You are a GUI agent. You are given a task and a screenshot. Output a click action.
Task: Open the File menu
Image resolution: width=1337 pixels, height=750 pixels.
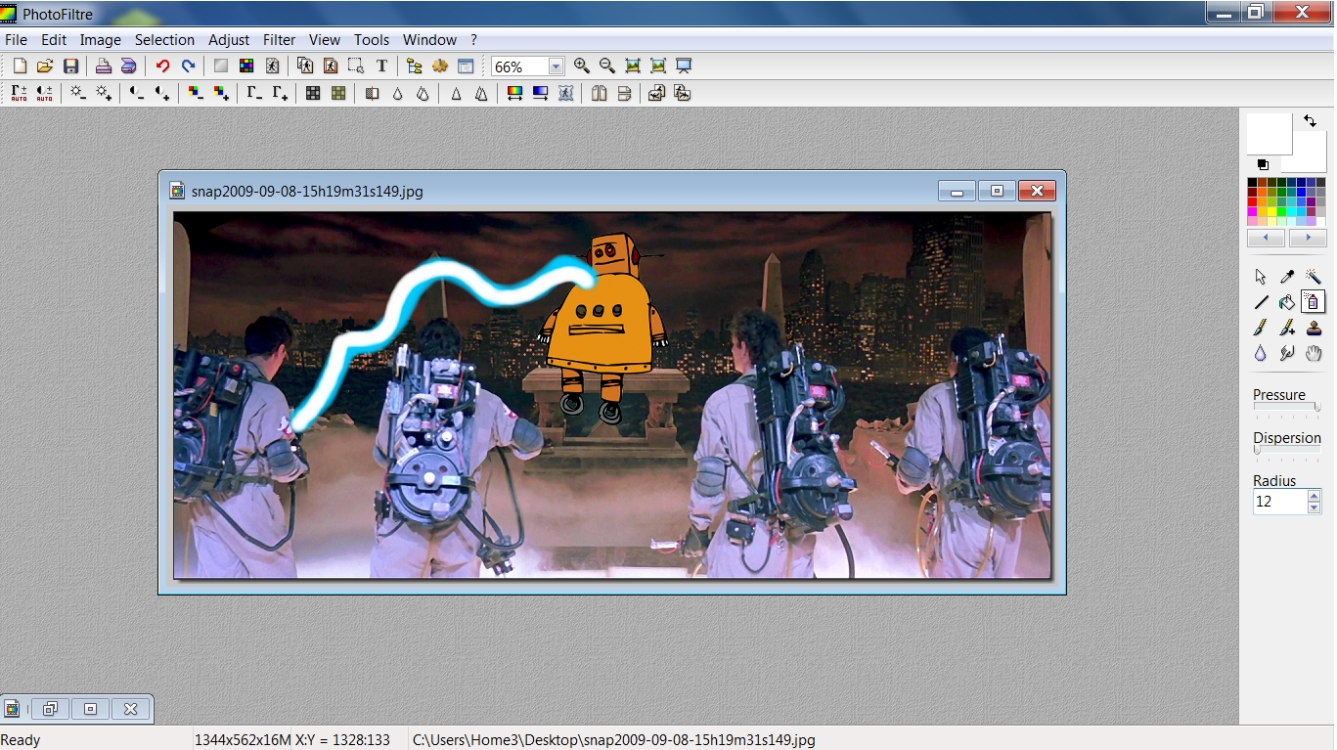point(16,40)
